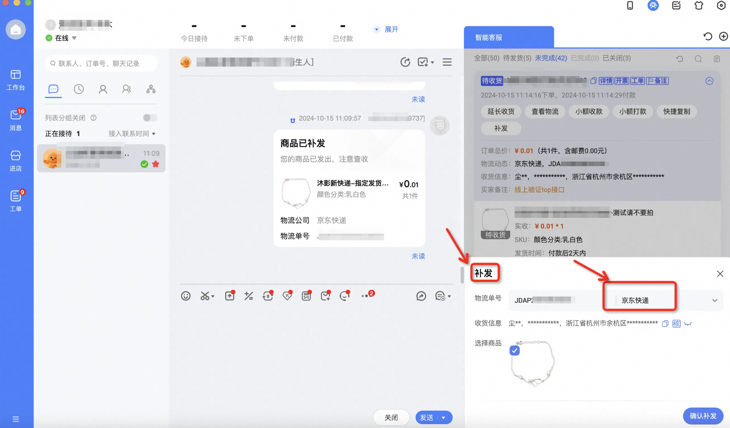This screenshot has height=428, width=730.
Task: Click the order list view icon
Action: pos(717,59)
